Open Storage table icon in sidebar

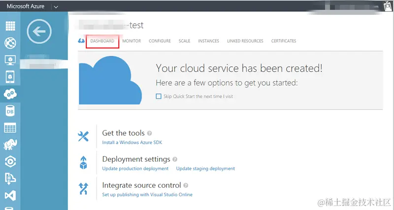tap(10, 128)
